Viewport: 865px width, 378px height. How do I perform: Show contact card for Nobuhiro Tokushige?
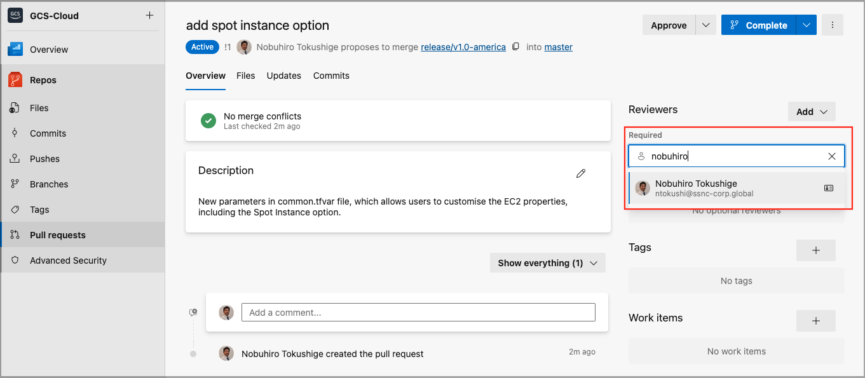(x=828, y=188)
